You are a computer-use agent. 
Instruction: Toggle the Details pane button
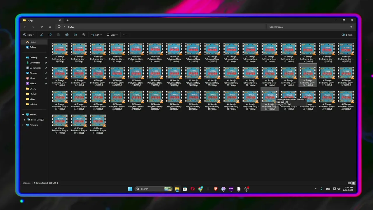pos(347,35)
